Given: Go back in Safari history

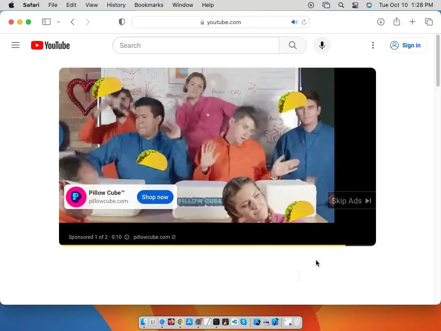Looking at the screenshot, I should point(72,22).
